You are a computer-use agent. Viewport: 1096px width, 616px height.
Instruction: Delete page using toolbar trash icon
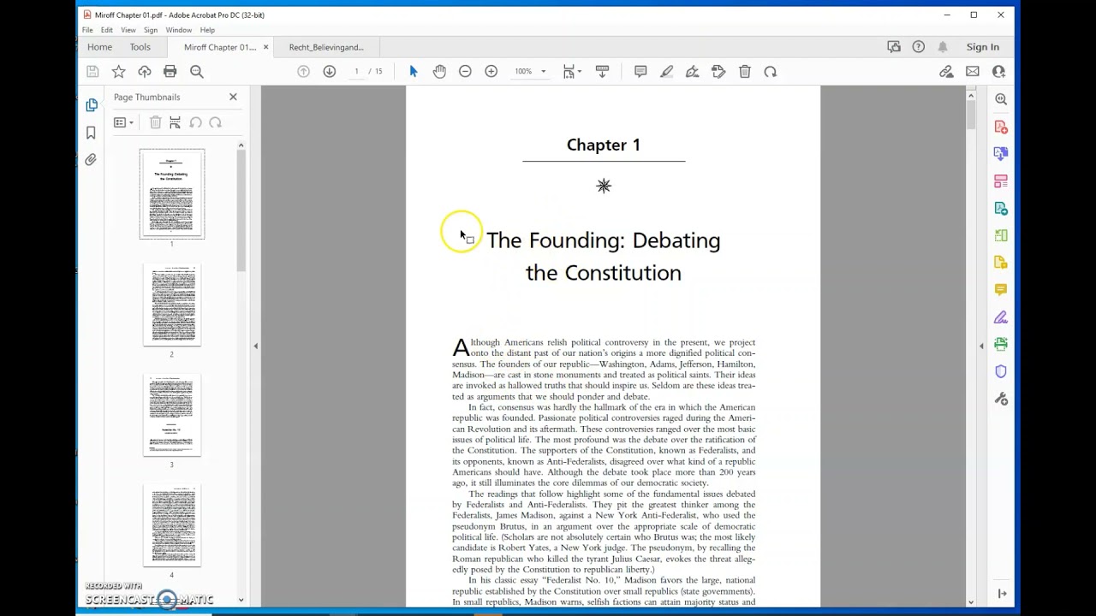(x=745, y=72)
